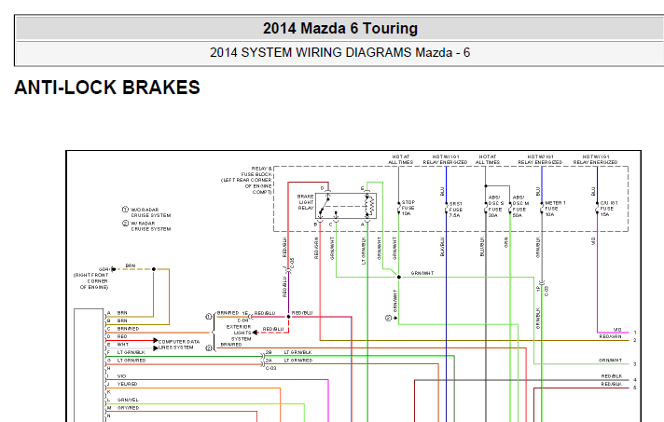Click the GRN/WHT splice junction dot below the STOP fuse
The height and width of the screenshot is (422, 664).
(x=398, y=277)
